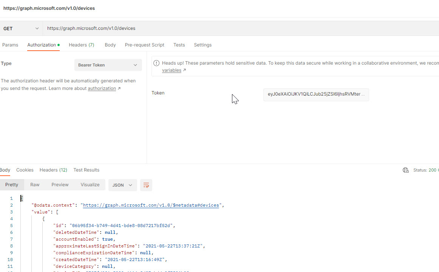Select the Visualize response view
This screenshot has height=272, width=439.
point(90,185)
